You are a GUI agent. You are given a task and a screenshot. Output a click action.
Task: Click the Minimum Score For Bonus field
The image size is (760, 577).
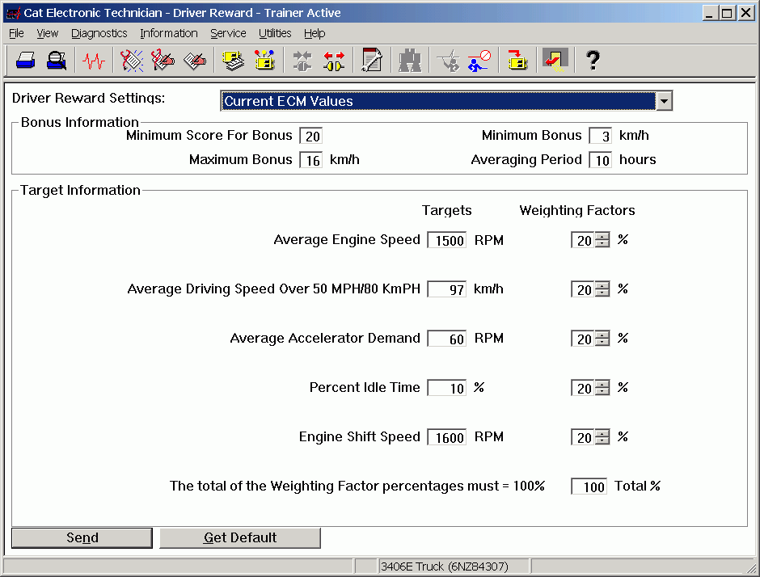(311, 136)
